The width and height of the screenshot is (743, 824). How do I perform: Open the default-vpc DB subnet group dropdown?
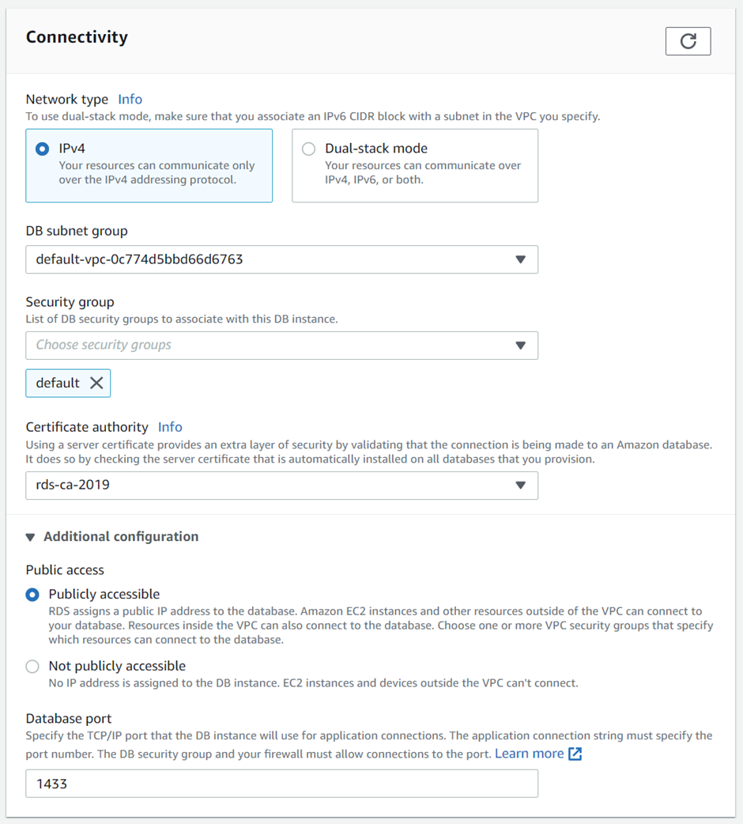[282, 259]
